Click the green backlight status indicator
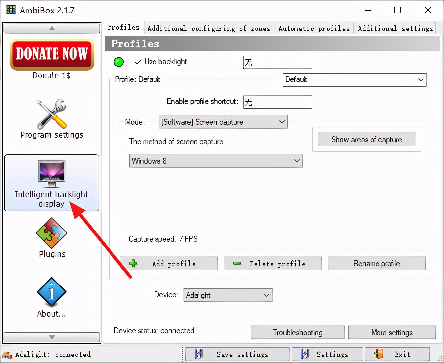 pyautogui.click(x=119, y=62)
